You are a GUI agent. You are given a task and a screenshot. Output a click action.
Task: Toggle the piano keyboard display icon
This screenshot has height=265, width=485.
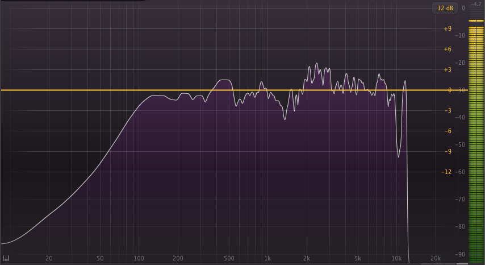pos(6,258)
